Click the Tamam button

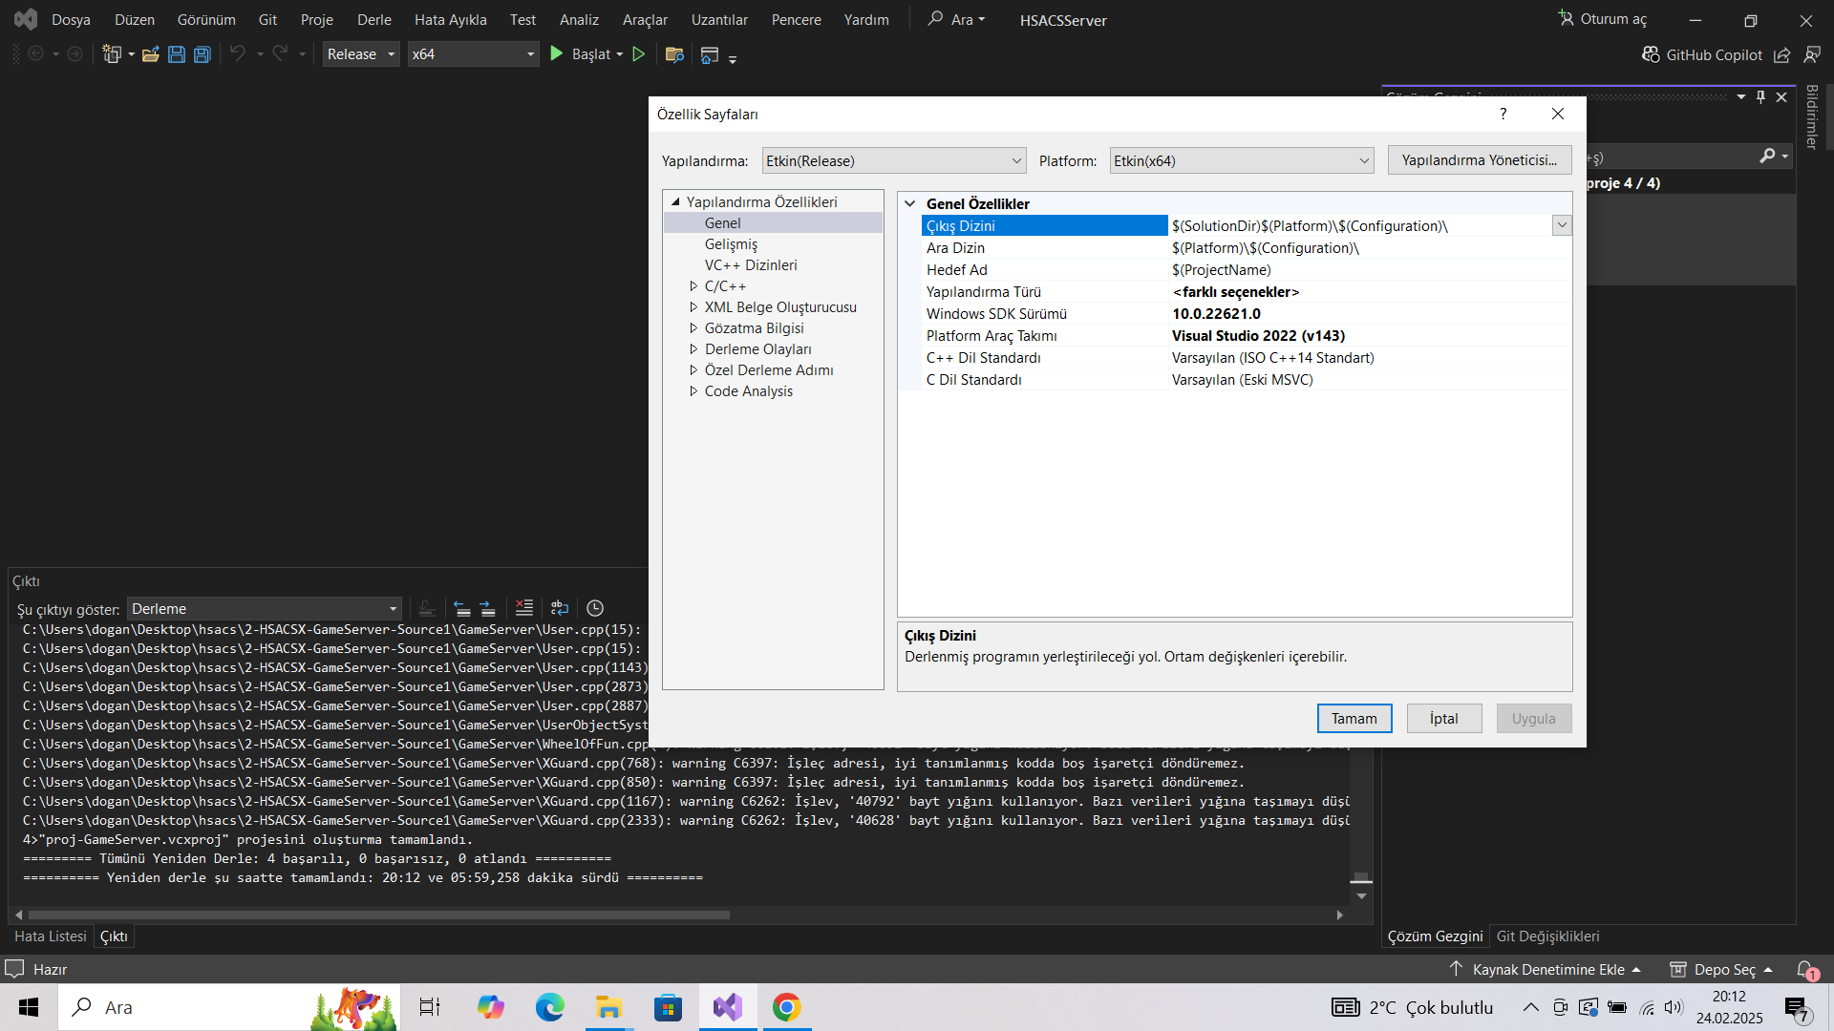tap(1354, 719)
